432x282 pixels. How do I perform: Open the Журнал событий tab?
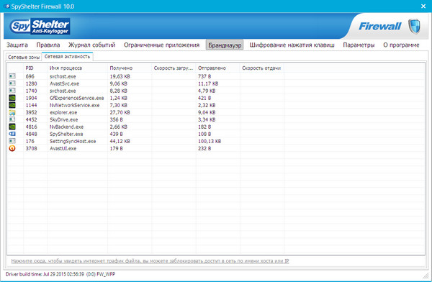click(91, 45)
